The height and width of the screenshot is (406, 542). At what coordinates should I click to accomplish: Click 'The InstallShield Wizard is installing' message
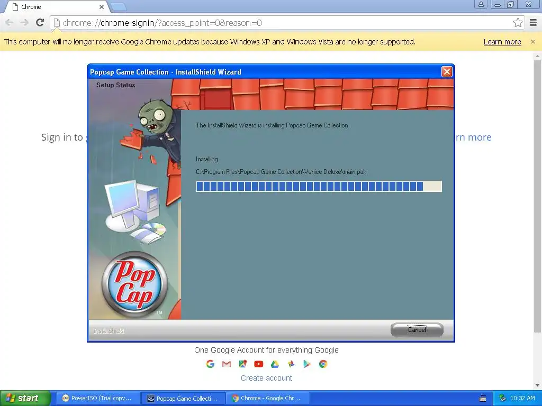point(272,125)
